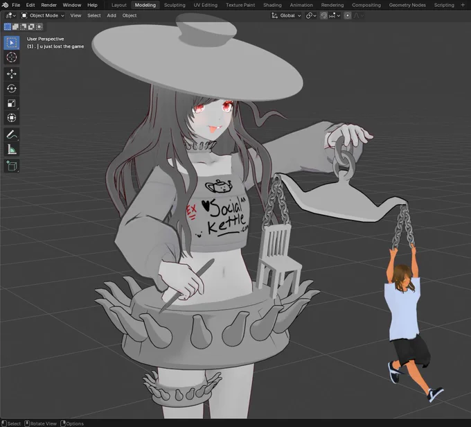The width and height of the screenshot is (471, 427).
Task: Open the viewport Add menu
Action: point(112,16)
